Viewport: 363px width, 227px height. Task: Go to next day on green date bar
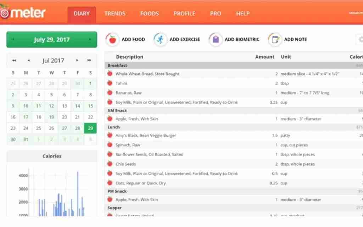coord(90,39)
